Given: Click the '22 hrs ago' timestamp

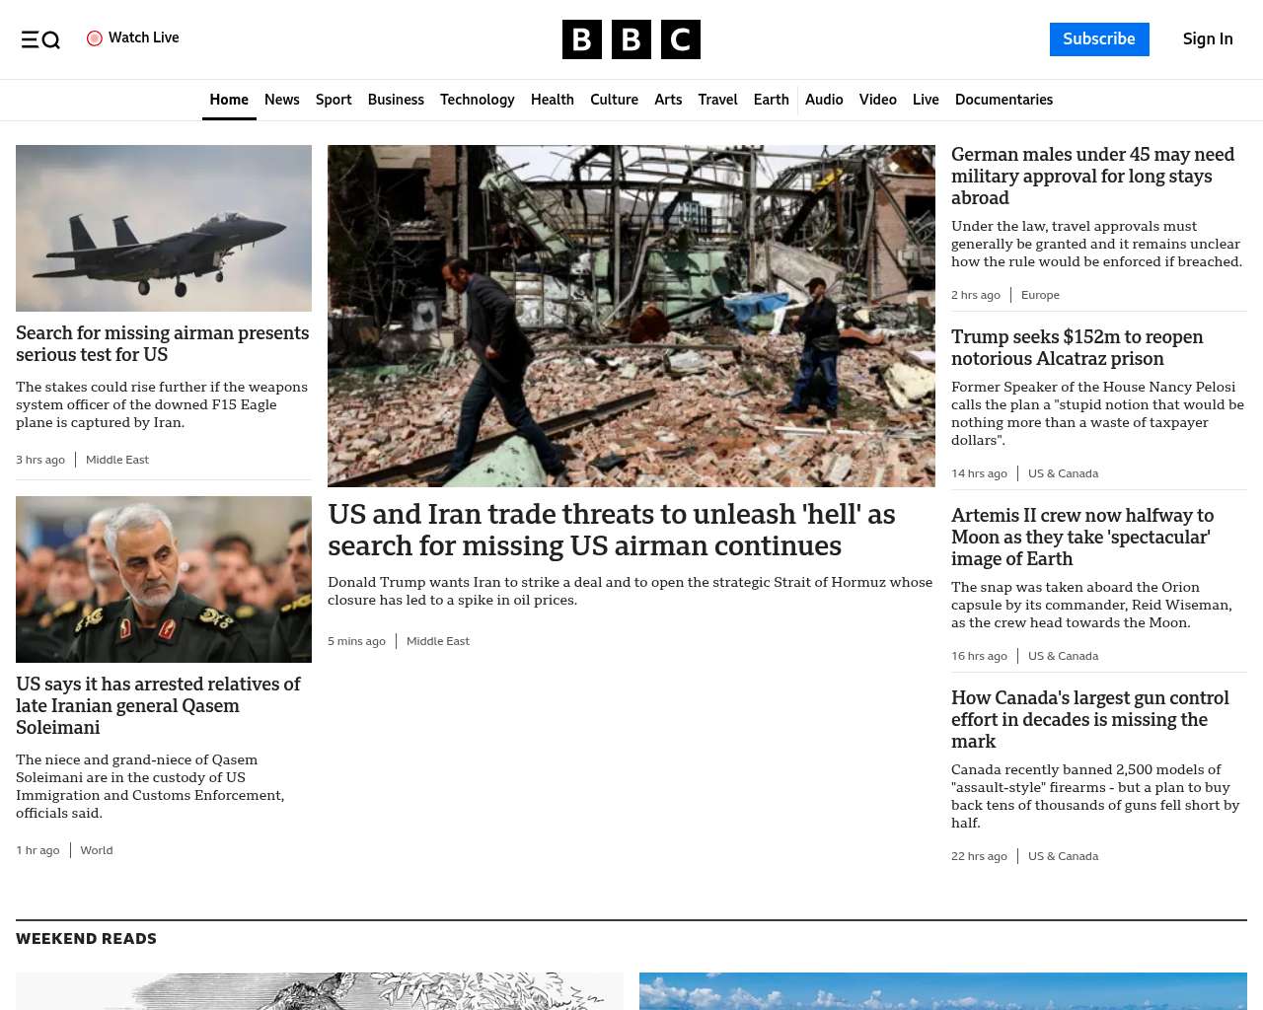Looking at the screenshot, I should [979, 856].
